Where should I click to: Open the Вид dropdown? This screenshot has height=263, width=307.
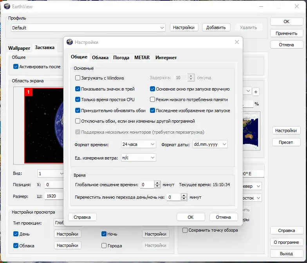click(51, 174)
